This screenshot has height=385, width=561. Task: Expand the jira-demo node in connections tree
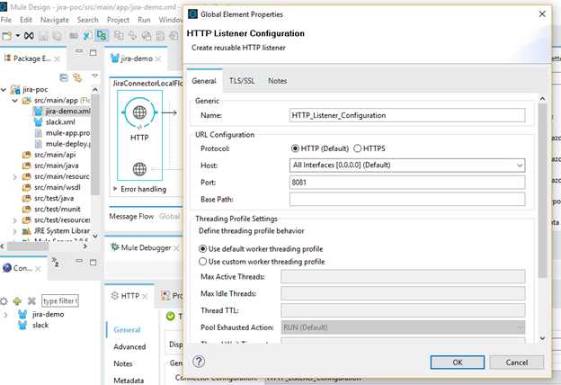click(x=8, y=314)
